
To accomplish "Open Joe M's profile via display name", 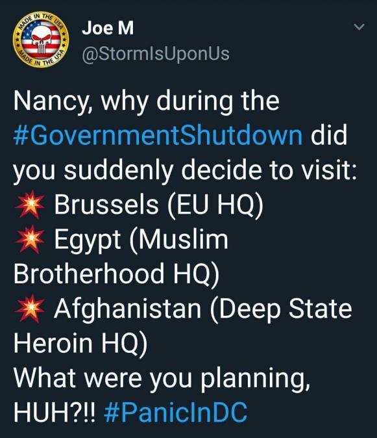I will click(x=108, y=28).
